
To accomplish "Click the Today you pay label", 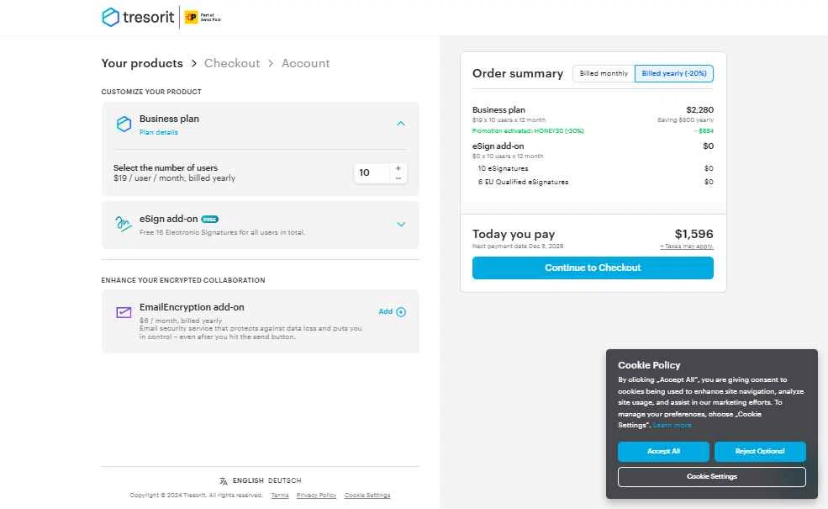I will click(514, 234).
